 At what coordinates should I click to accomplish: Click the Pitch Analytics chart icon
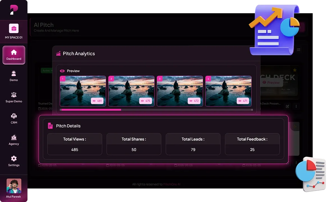58,54
